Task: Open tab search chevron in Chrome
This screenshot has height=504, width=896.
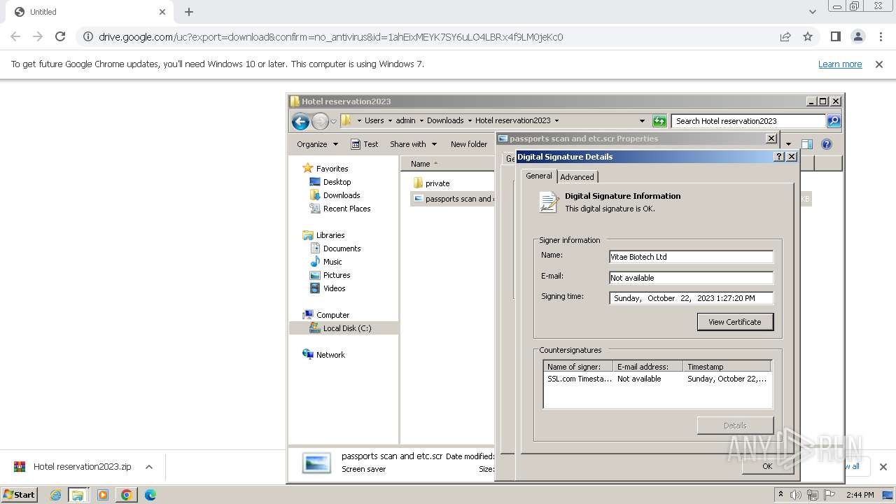Action: click(x=812, y=12)
